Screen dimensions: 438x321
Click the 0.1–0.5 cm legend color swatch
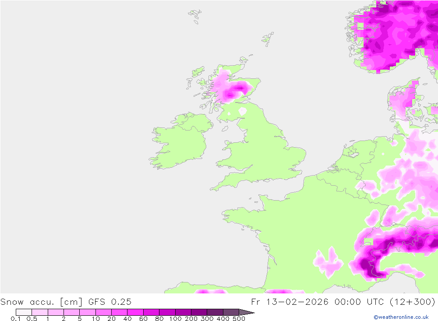click(x=24, y=312)
